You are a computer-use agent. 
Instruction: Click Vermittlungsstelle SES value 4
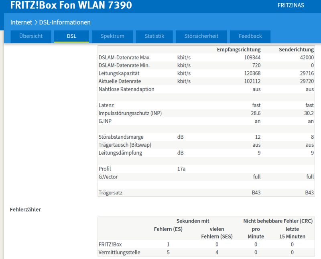[x=217, y=252]
